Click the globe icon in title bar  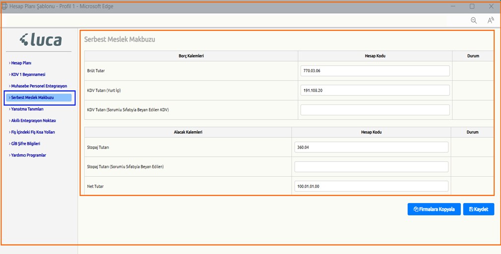pos(5,6)
